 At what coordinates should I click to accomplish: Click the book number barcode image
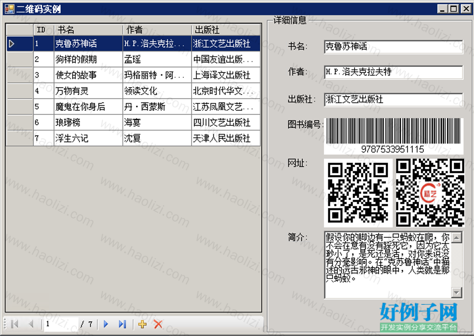pos(394,136)
